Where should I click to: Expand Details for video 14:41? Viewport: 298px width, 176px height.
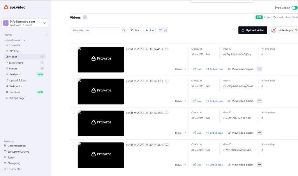181,69
